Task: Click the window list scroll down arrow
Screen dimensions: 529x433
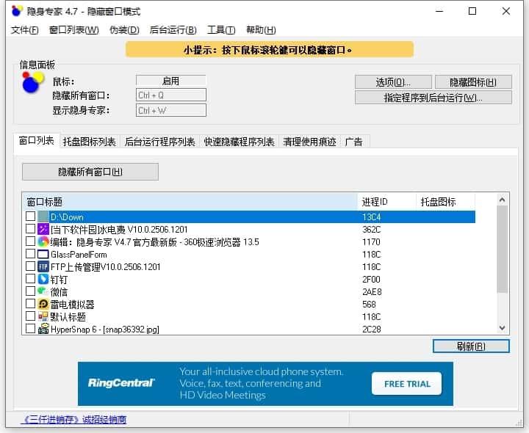Action: [x=503, y=328]
